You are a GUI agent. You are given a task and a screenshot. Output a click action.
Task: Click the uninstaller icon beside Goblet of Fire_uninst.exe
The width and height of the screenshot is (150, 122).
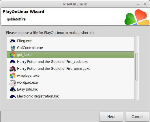coord(13,69)
